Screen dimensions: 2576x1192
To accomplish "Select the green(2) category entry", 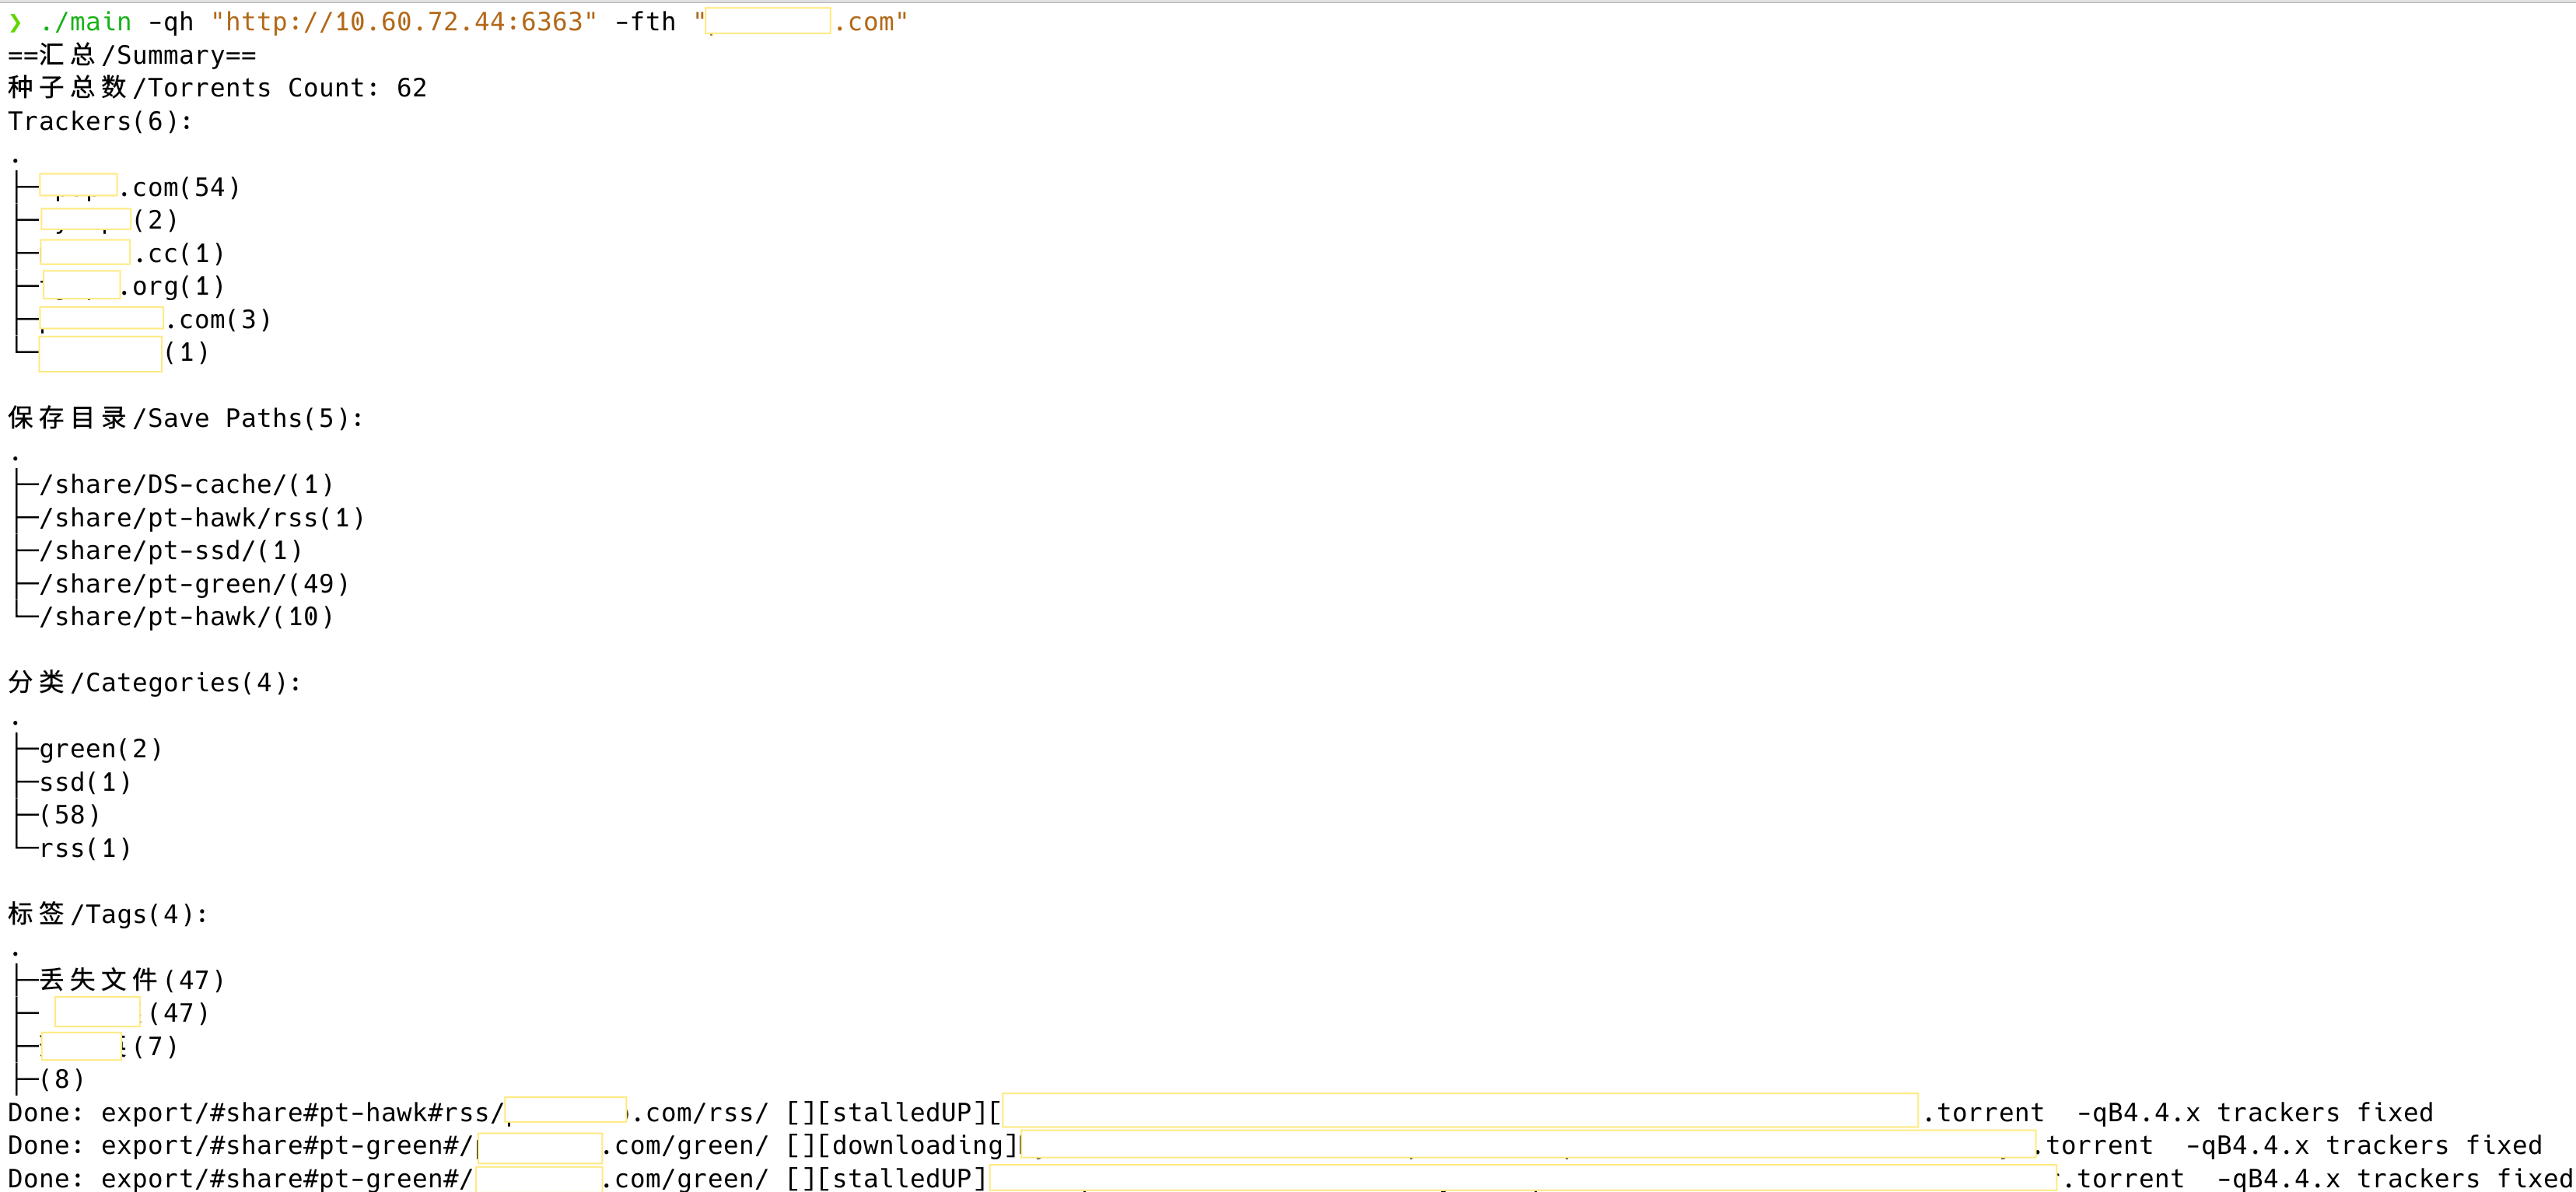I will [100, 748].
